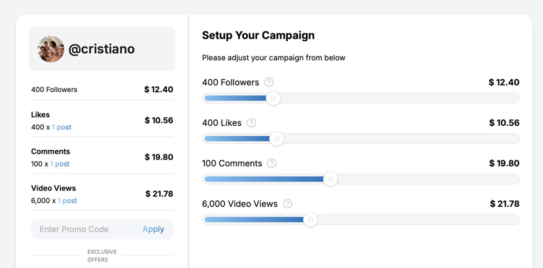Open the Comments '1 post' link

pos(60,164)
